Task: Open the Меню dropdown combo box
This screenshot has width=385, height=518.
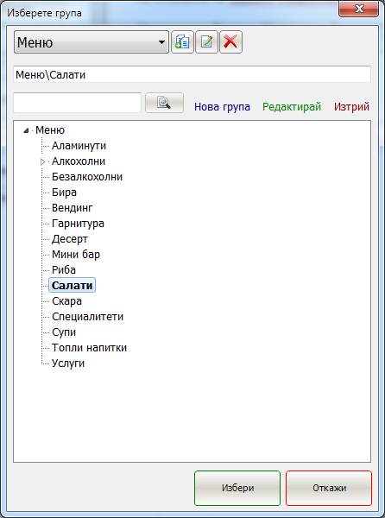Action: click(x=92, y=42)
